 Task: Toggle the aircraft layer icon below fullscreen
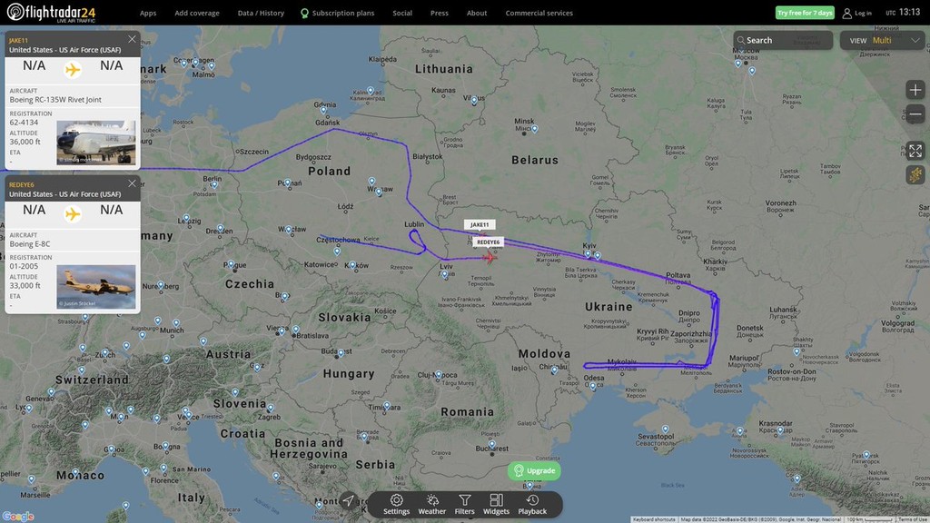[x=915, y=175]
